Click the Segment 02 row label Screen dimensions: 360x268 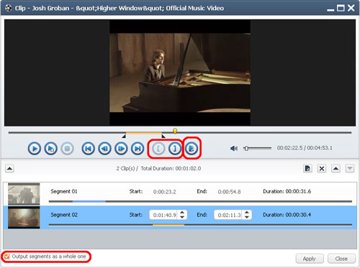pos(64,215)
